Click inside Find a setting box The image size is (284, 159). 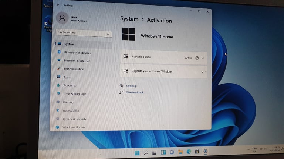(x=84, y=33)
